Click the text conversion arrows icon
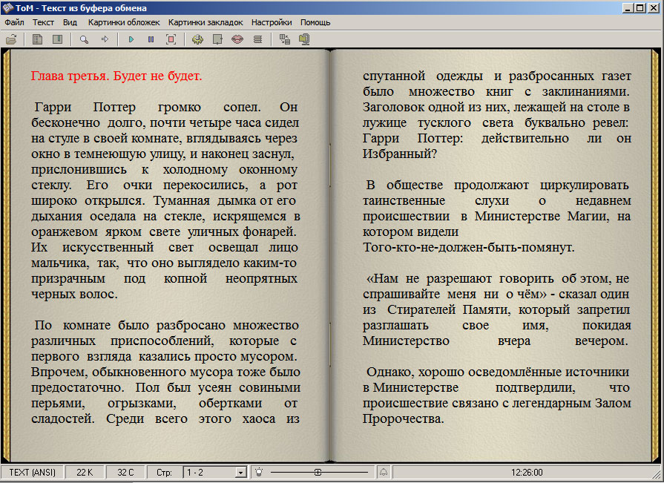The image size is (664, 483). tap(285, 39)
